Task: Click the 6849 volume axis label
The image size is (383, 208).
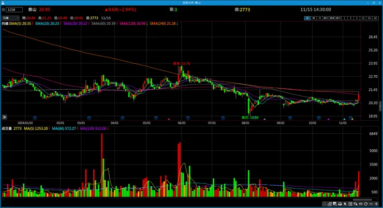Action: tap(373, 134)
